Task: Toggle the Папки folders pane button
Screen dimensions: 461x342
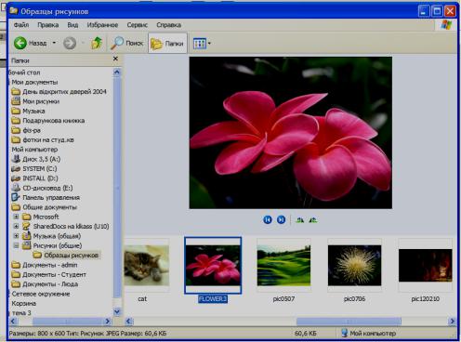Action: tap(167, 44)
